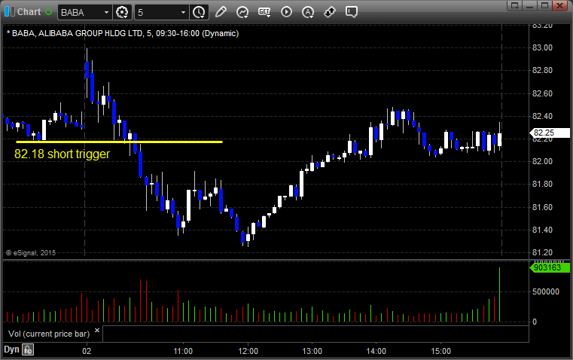
Task: Click the time template clock icon
Action: point(199,12)
